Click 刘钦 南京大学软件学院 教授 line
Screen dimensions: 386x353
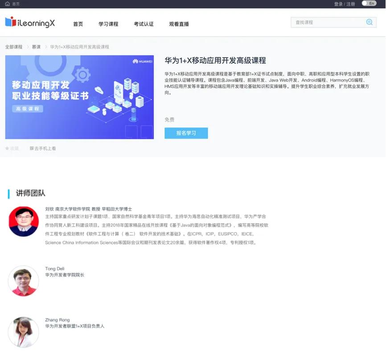coord(88,209)
